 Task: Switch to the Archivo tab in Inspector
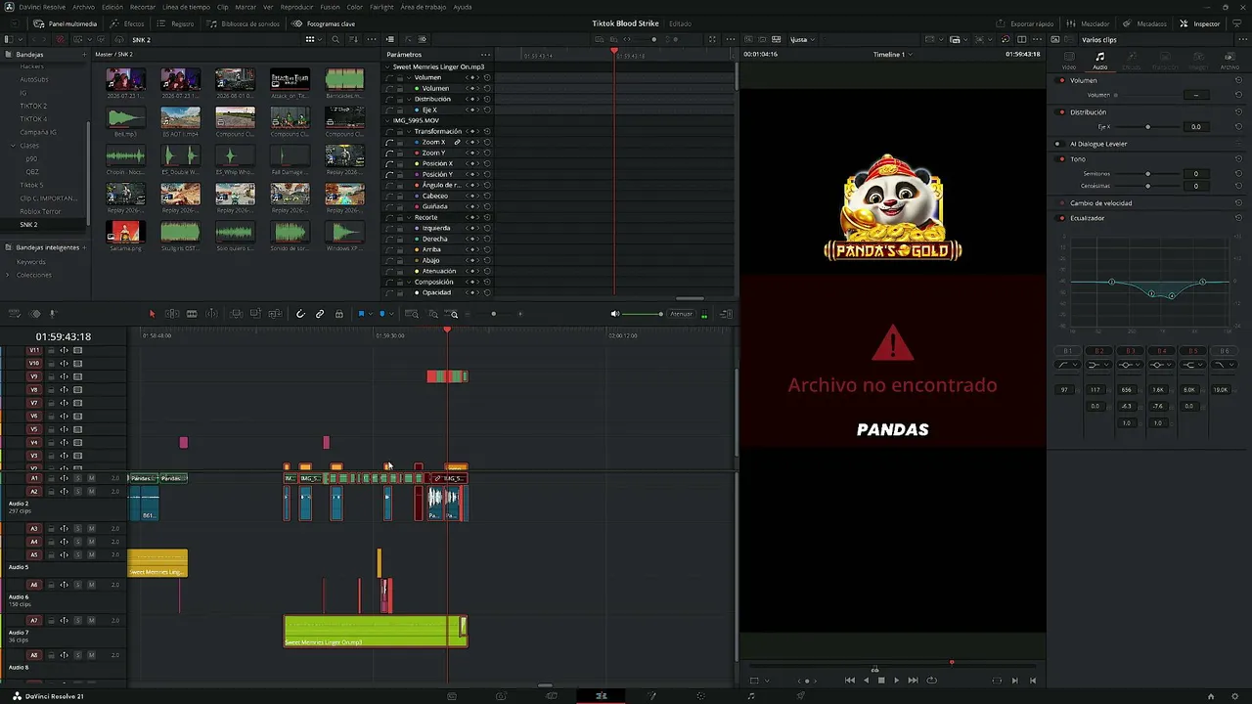(x=1230, y=61)
